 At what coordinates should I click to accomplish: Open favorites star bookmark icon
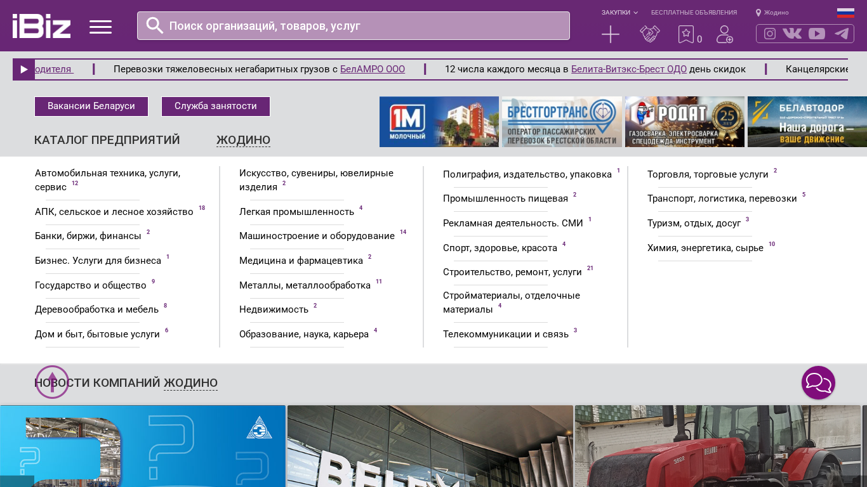(x=685, y=34)
